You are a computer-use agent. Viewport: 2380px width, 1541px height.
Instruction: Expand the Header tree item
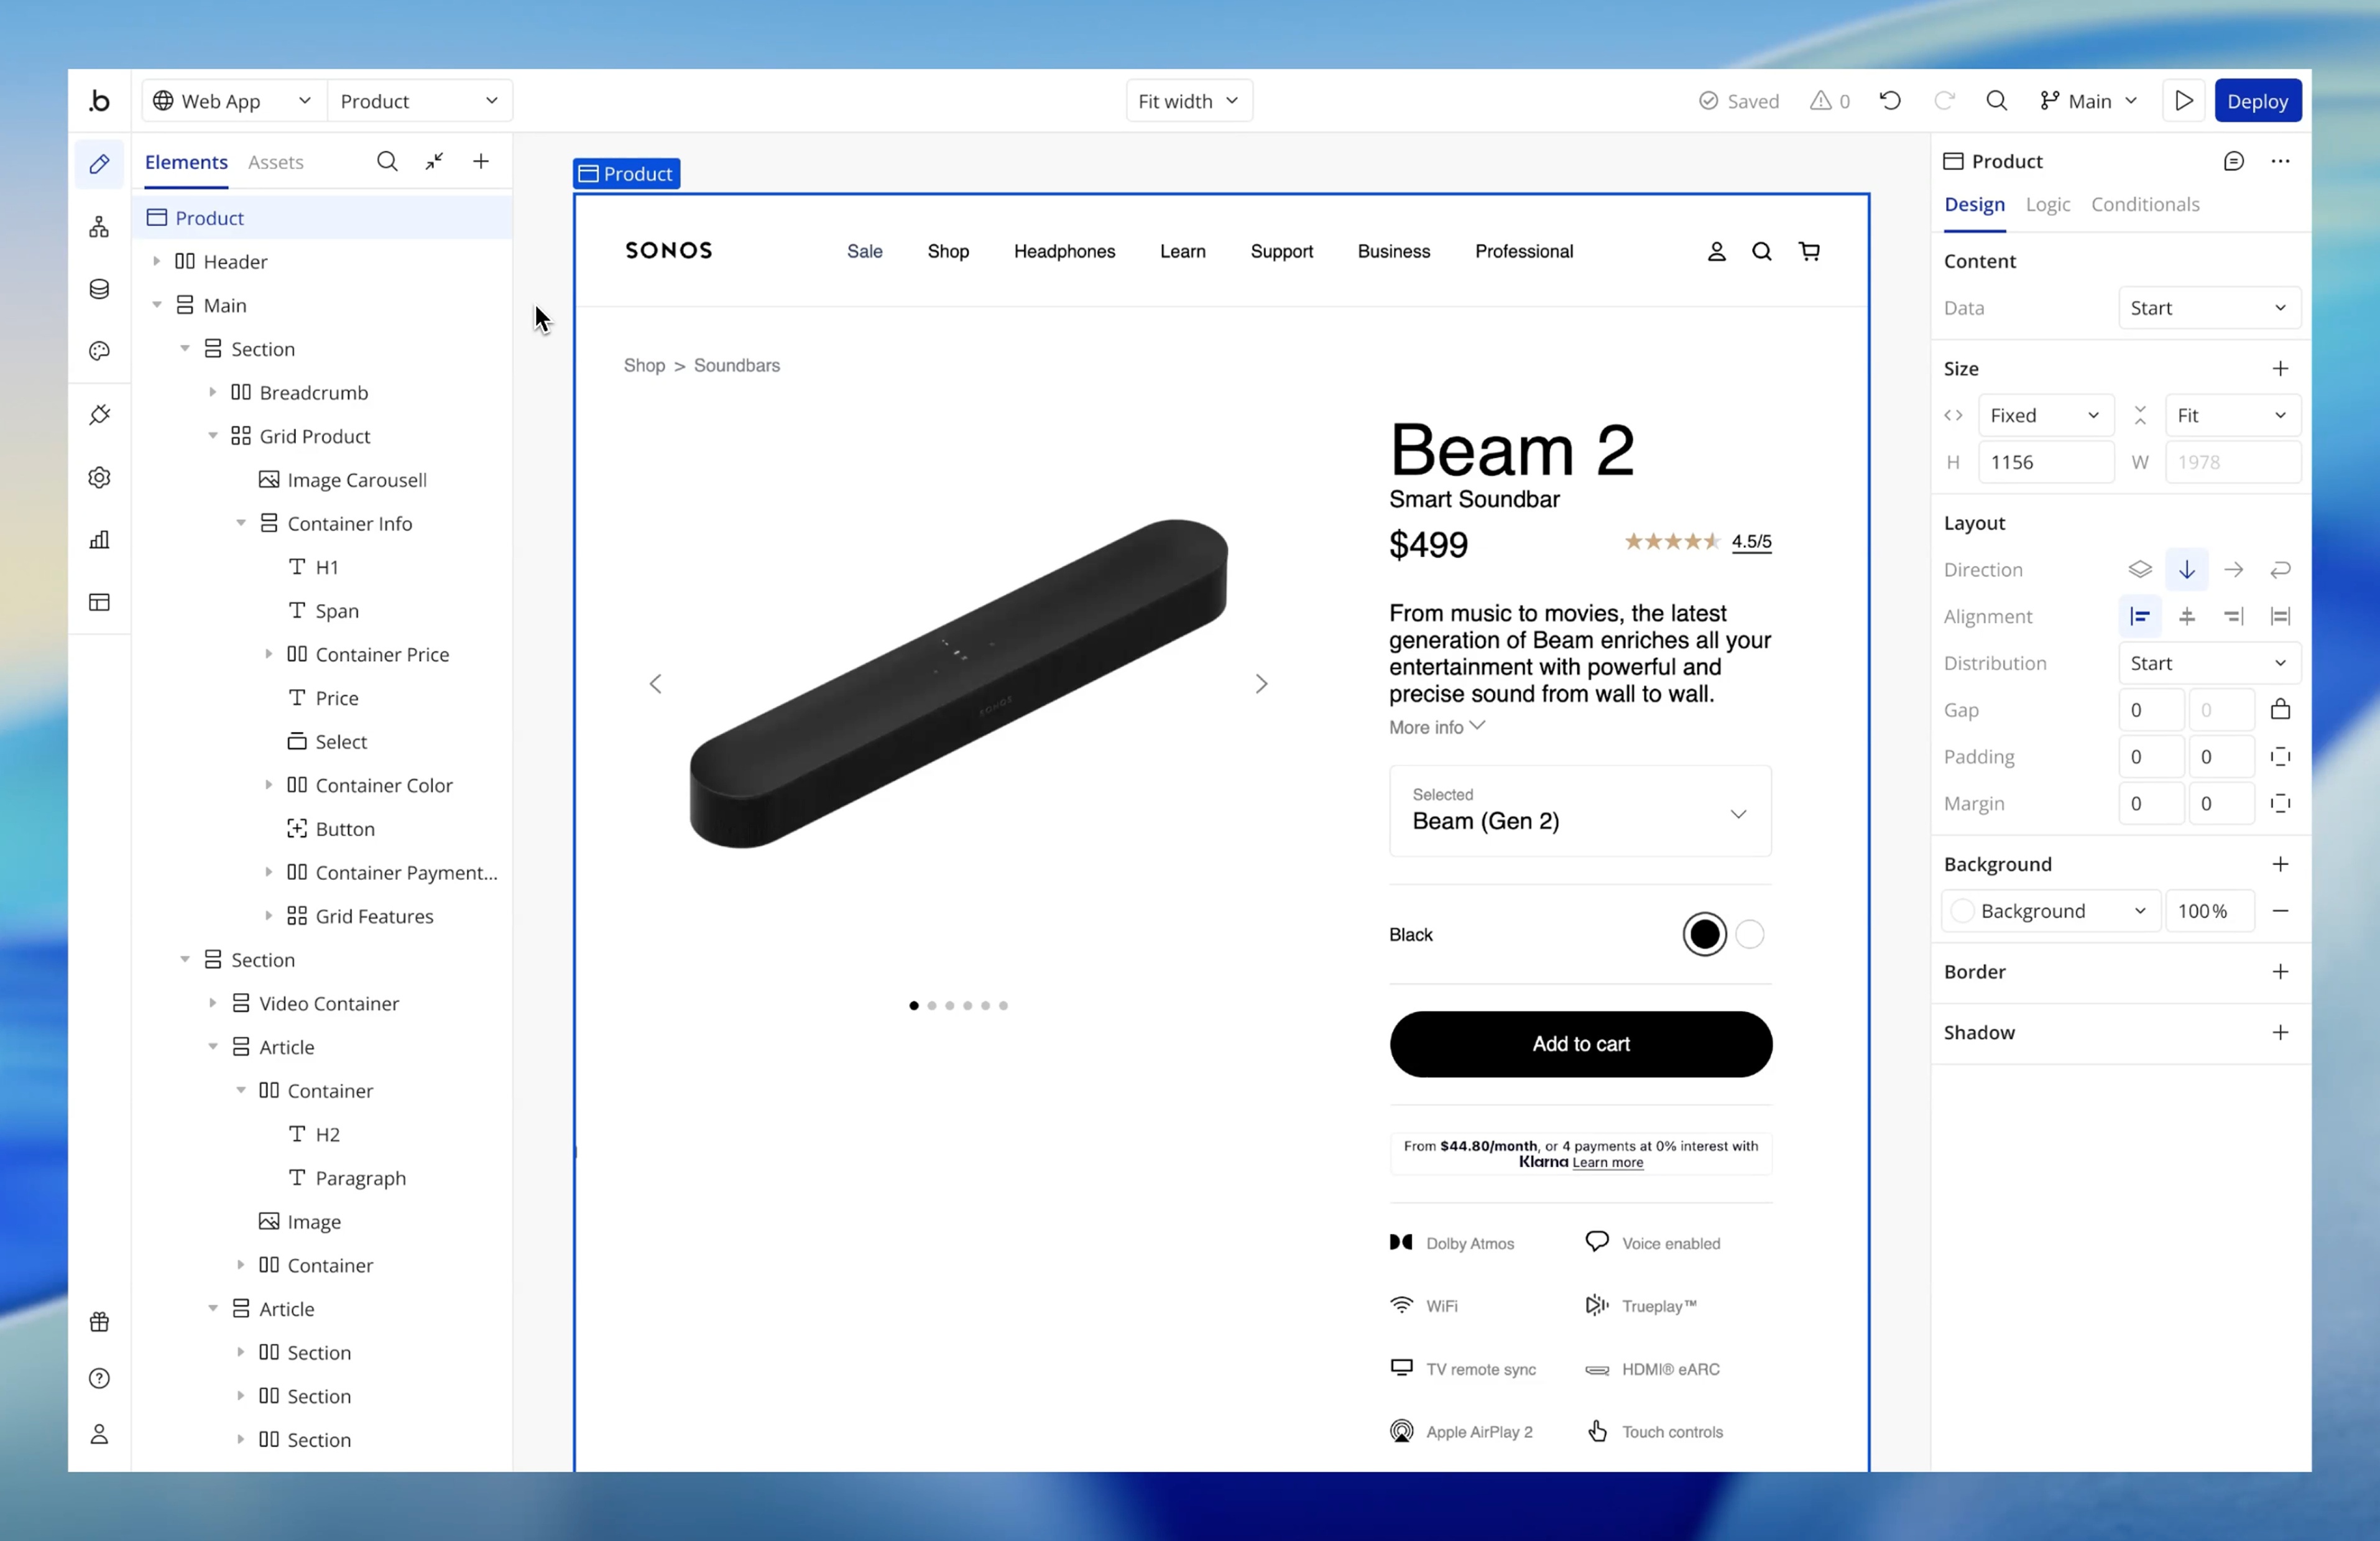pos(156,261)
